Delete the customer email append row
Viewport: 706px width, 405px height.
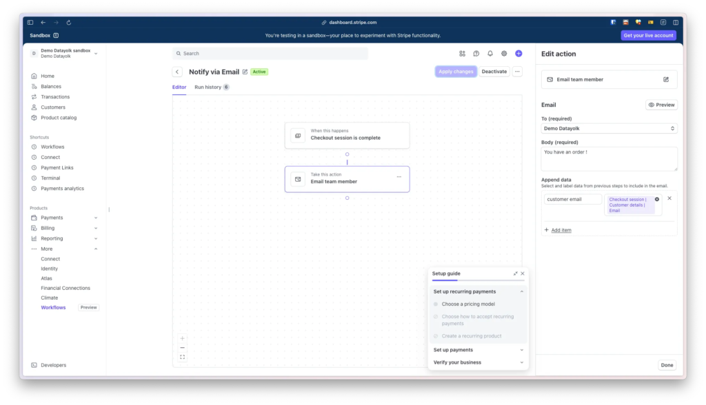point(669,198)
